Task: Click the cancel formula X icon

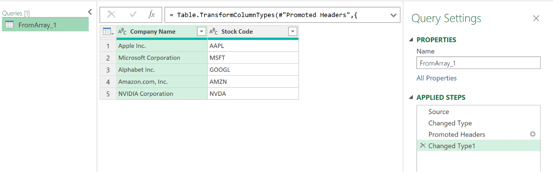Action: pyautogui.click(x=112, y=15)
